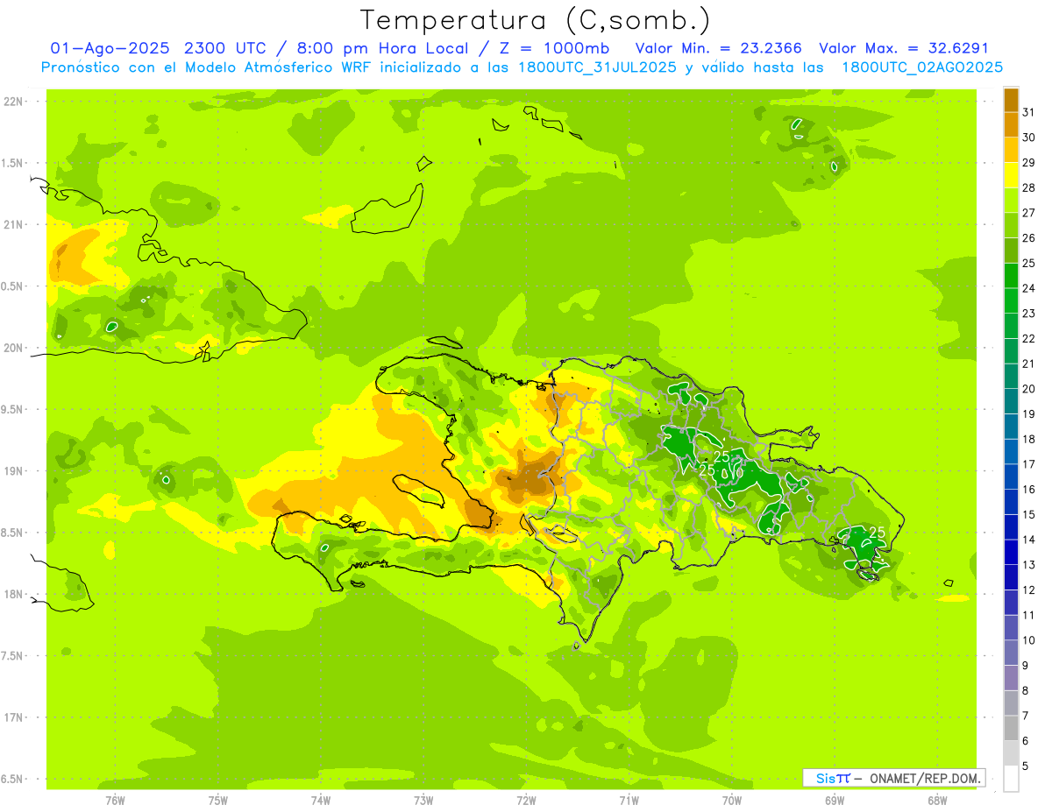
Task: Click the 68W longitude label
Action: (x=937, y=801)
